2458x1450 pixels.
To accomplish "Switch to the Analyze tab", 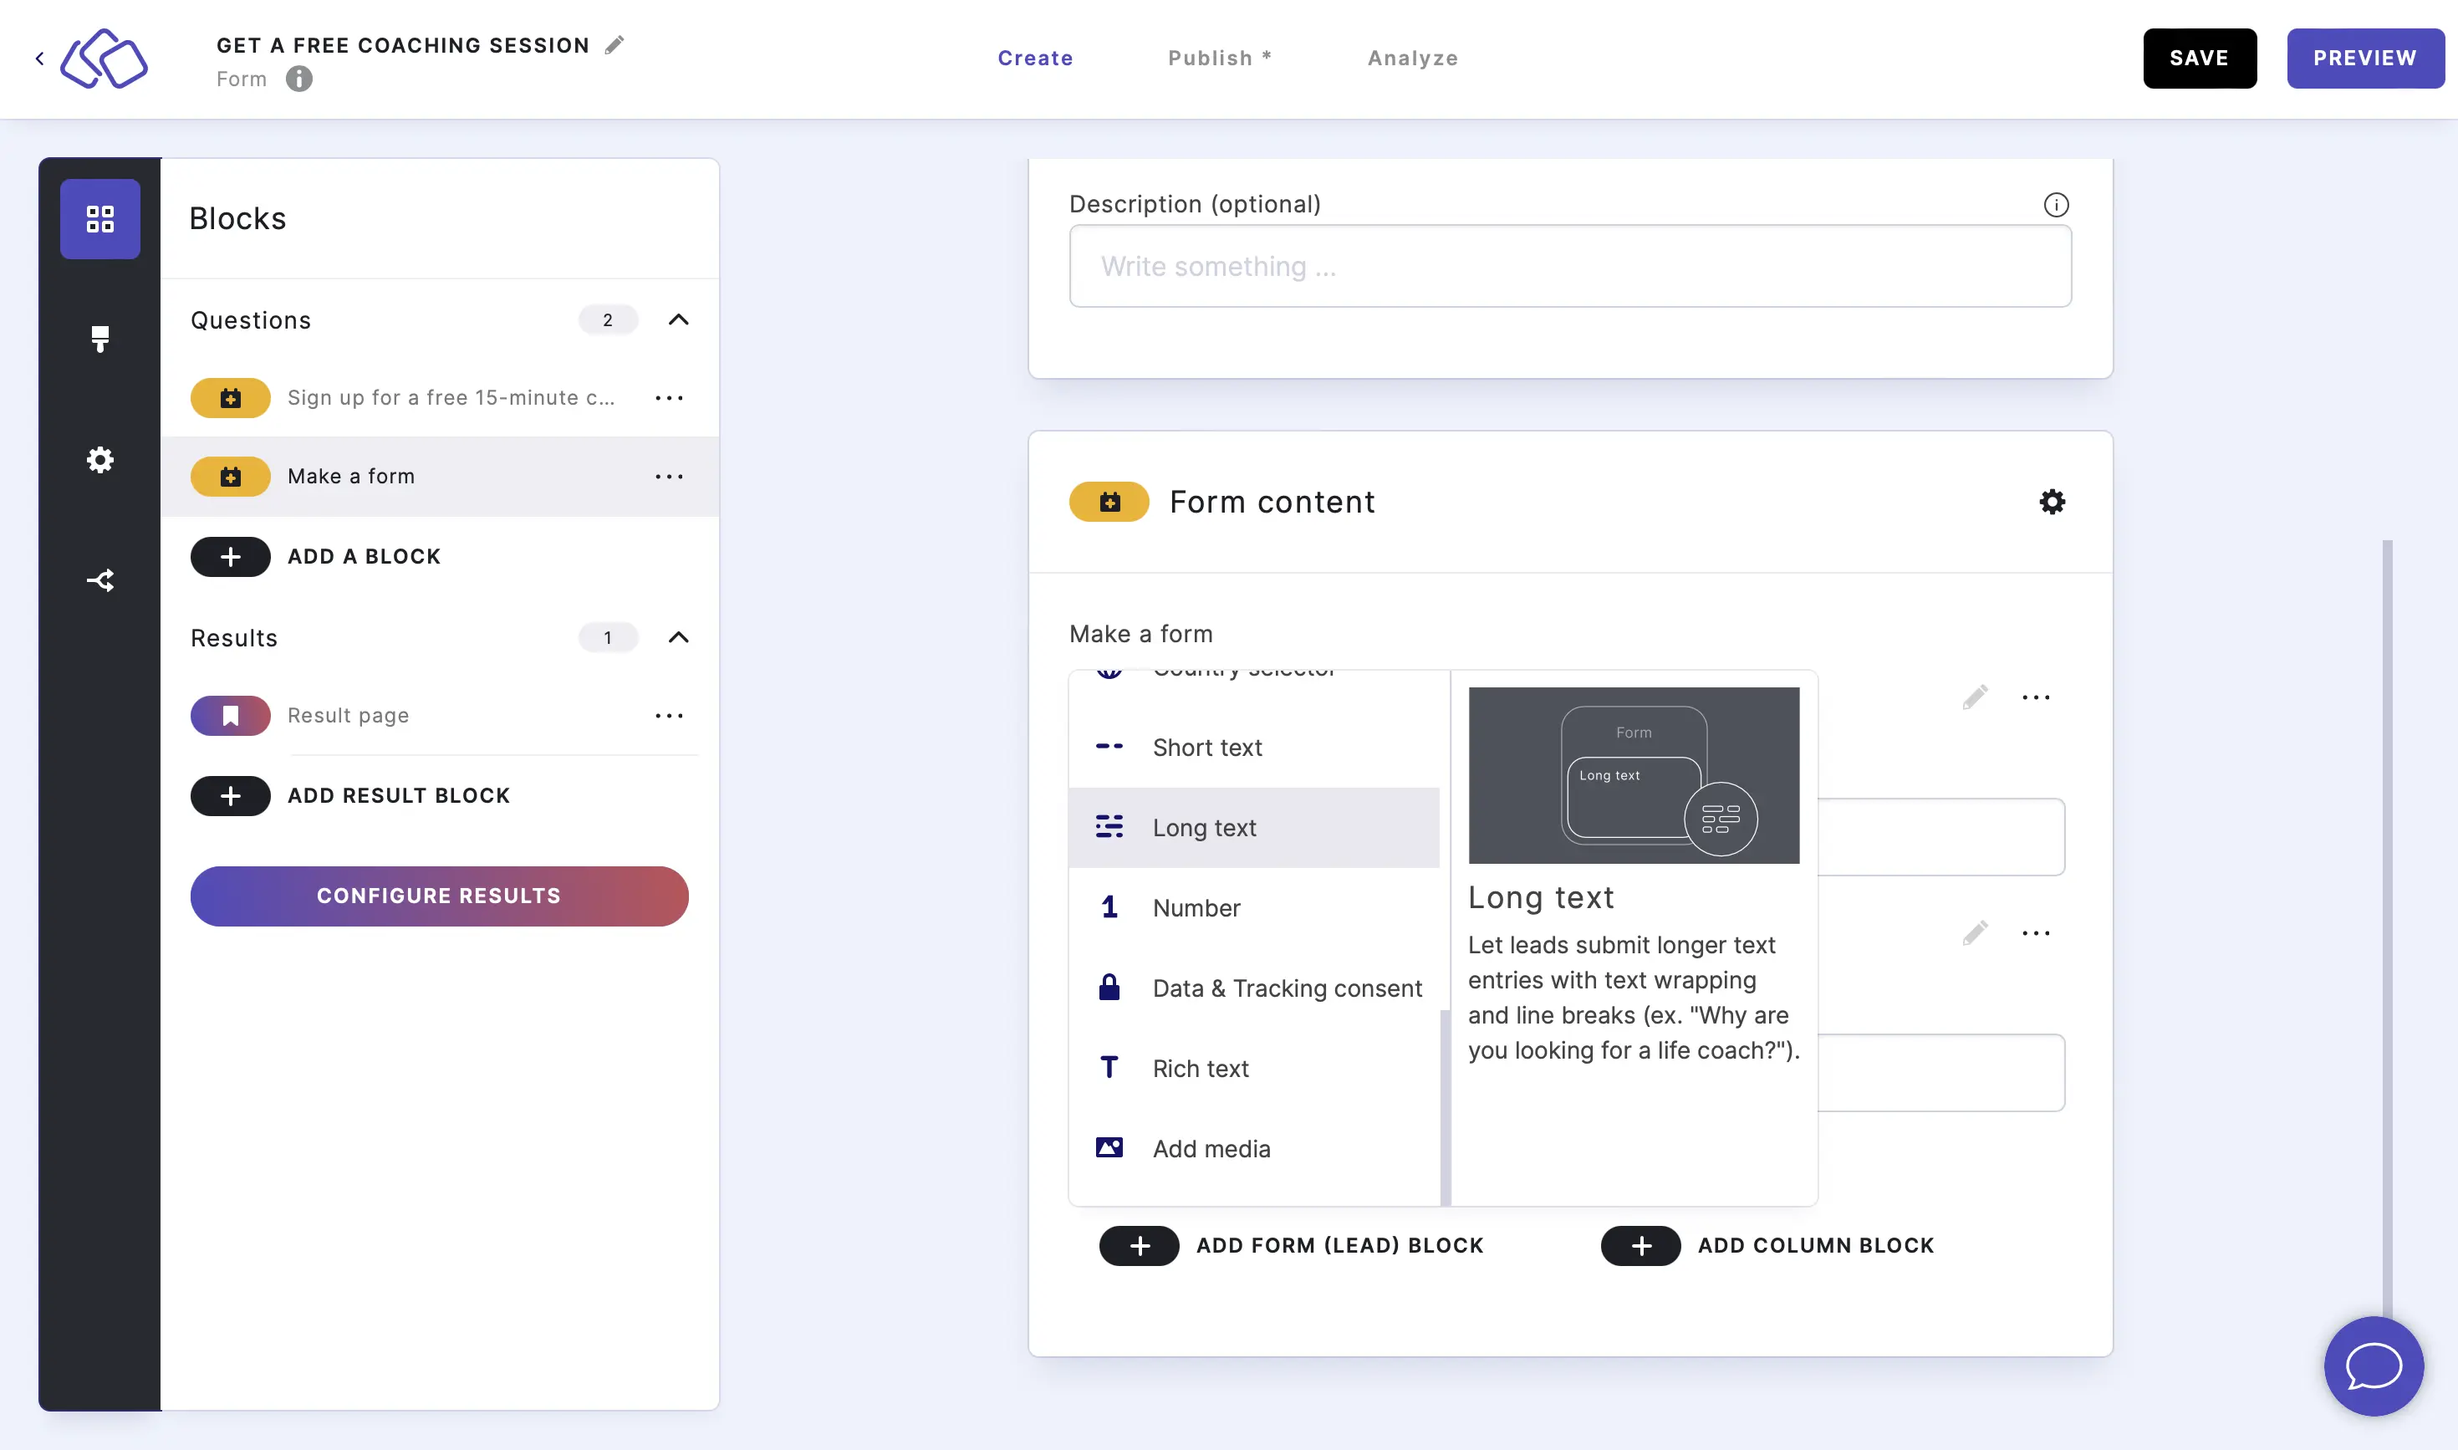I will [x=1413, y=57].
